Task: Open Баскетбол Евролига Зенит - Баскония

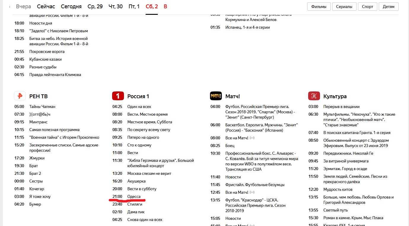Action: coord(262,127)
